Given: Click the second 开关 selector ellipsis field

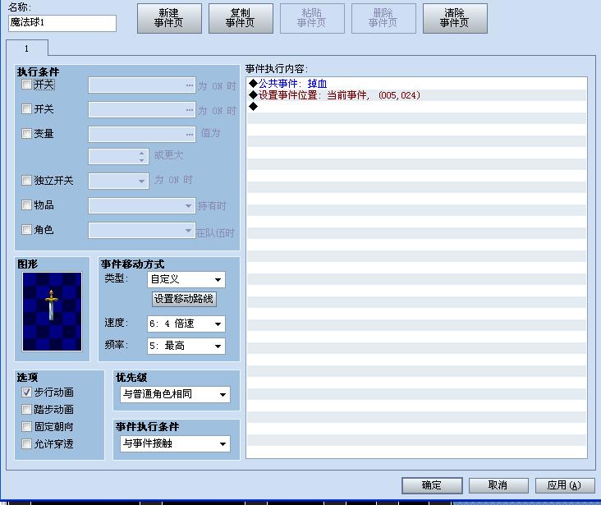Looking at the screenshot, I should pos(142,110).
